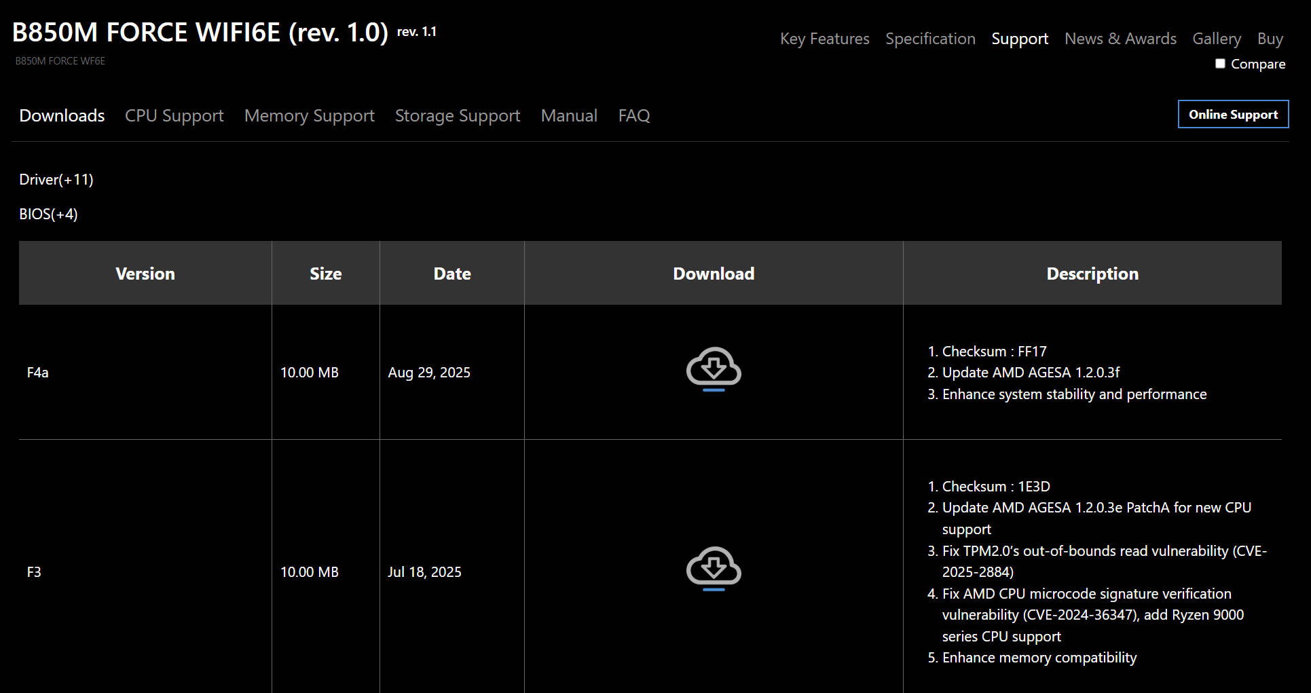Image resolution: width=1311 pixels, height=693 pixels.
Task: Open the Key Features page
Action: click(824, 39)
